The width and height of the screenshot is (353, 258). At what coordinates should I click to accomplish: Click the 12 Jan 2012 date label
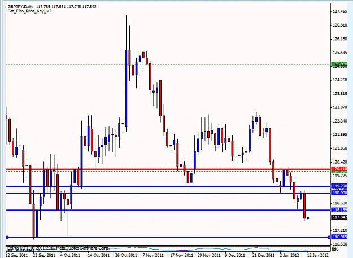317,255
